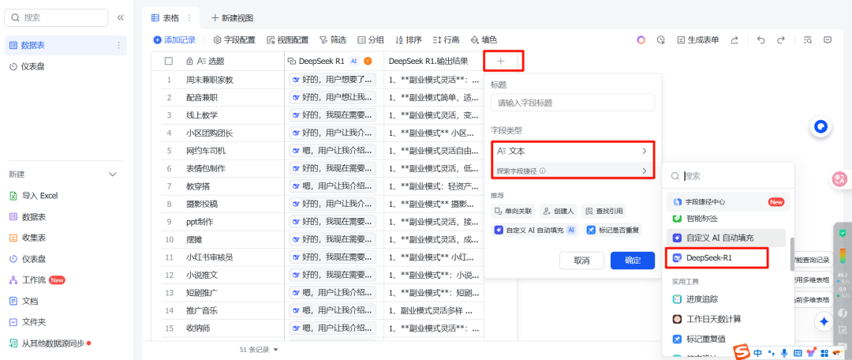Screen dimensions: 852x360
Task: Choose the recommended 标记是否重复 chip
Action: tap(613, 230)
